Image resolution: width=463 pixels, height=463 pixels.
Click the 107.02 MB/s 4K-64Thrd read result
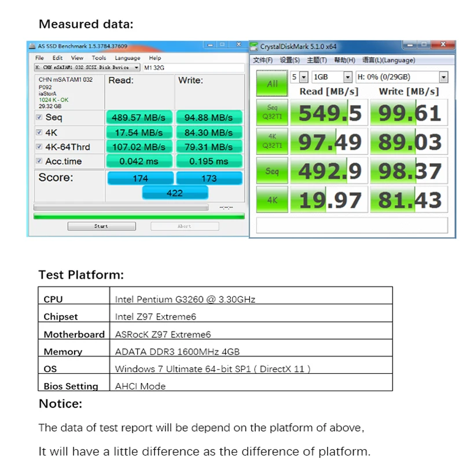(139, 147)
